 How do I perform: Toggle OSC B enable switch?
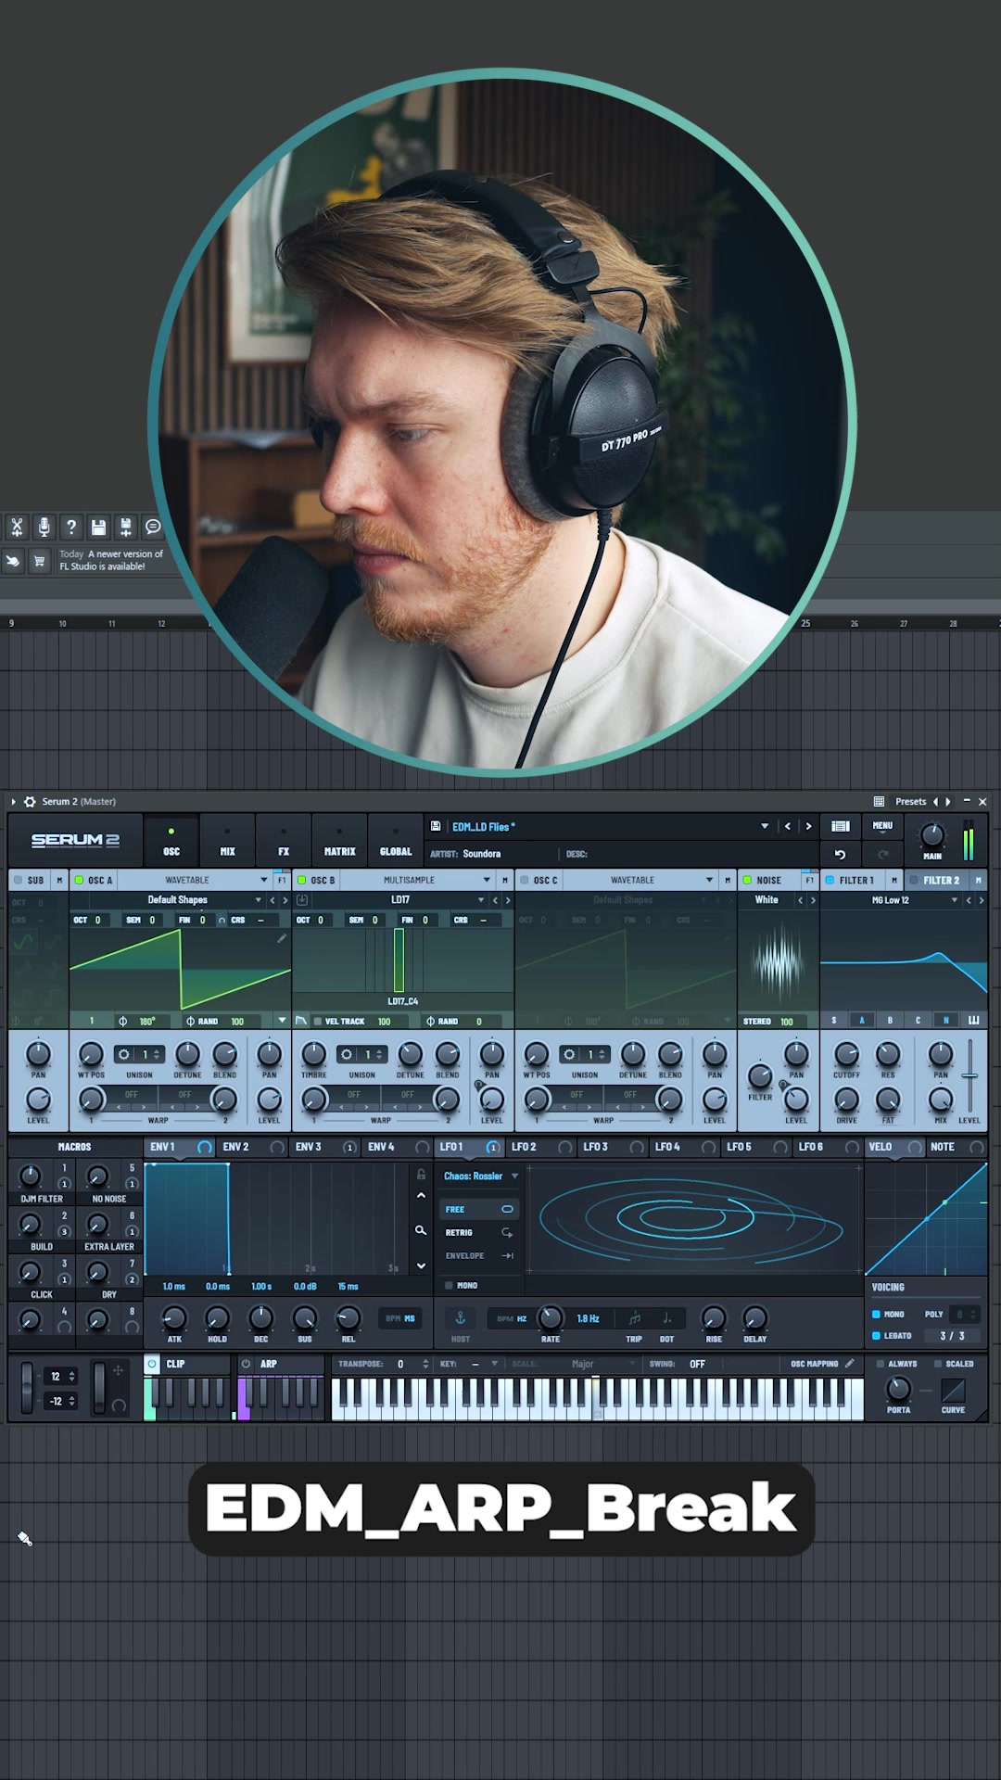click(x=301, y=880)
